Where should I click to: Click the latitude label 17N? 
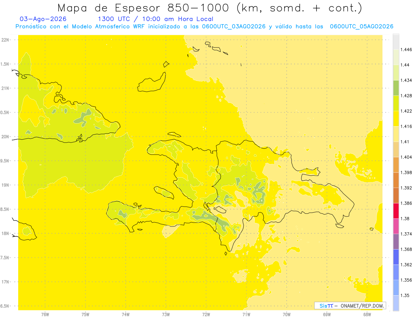tap(6, 282)
